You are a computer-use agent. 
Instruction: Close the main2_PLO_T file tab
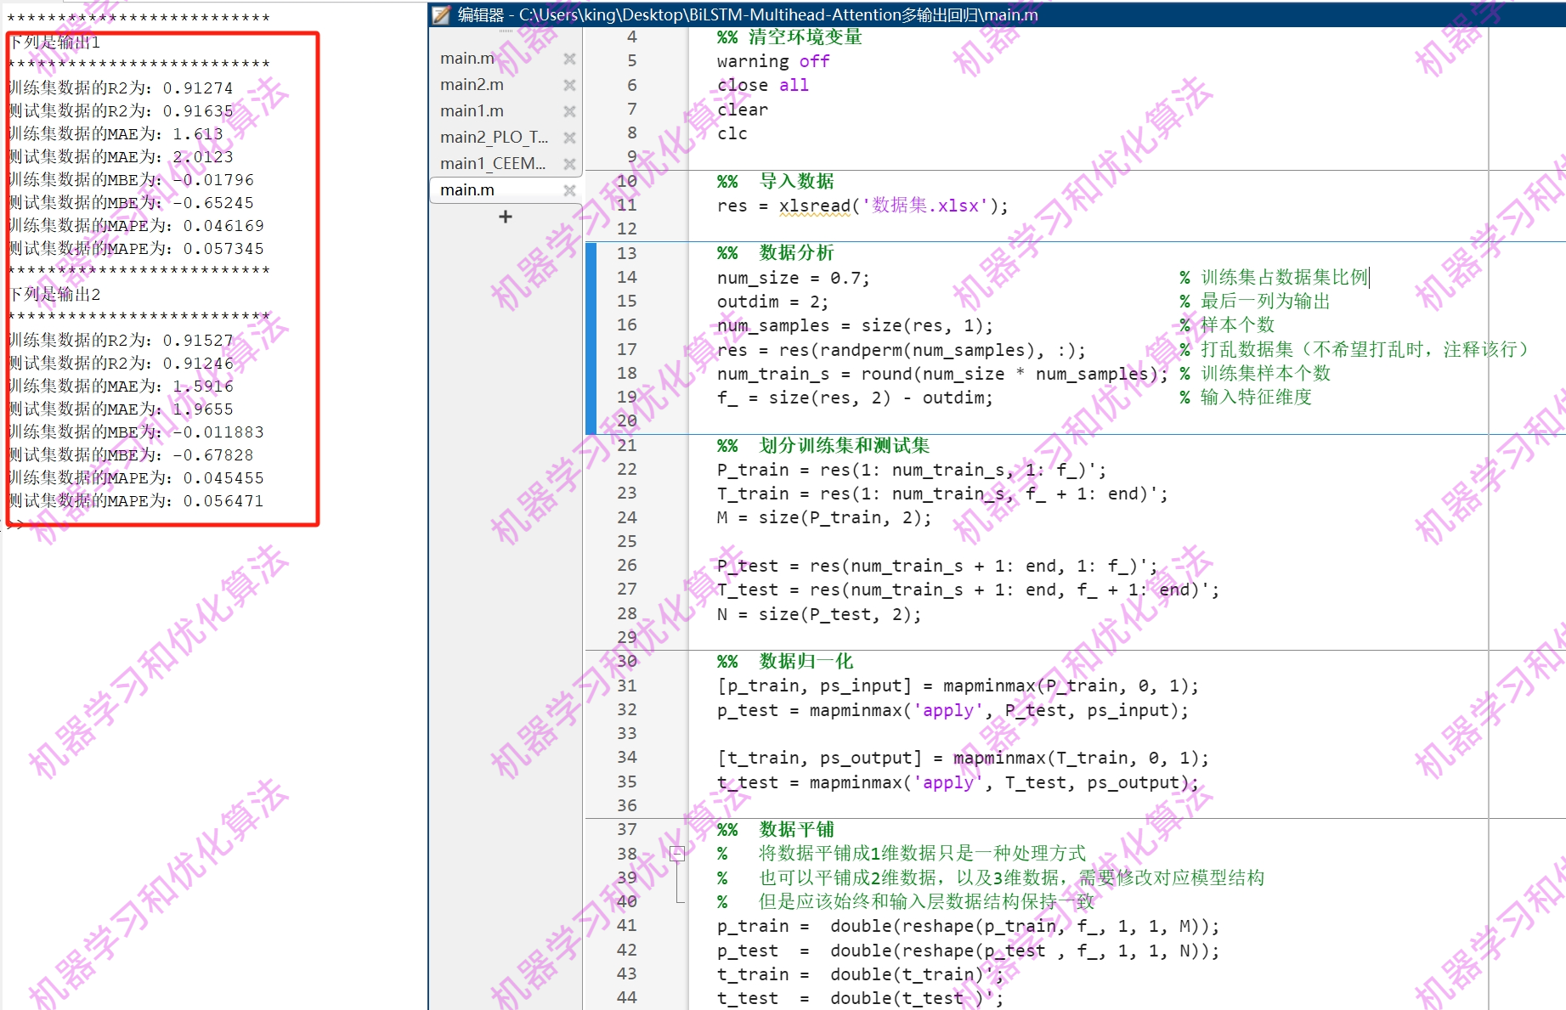569,137
